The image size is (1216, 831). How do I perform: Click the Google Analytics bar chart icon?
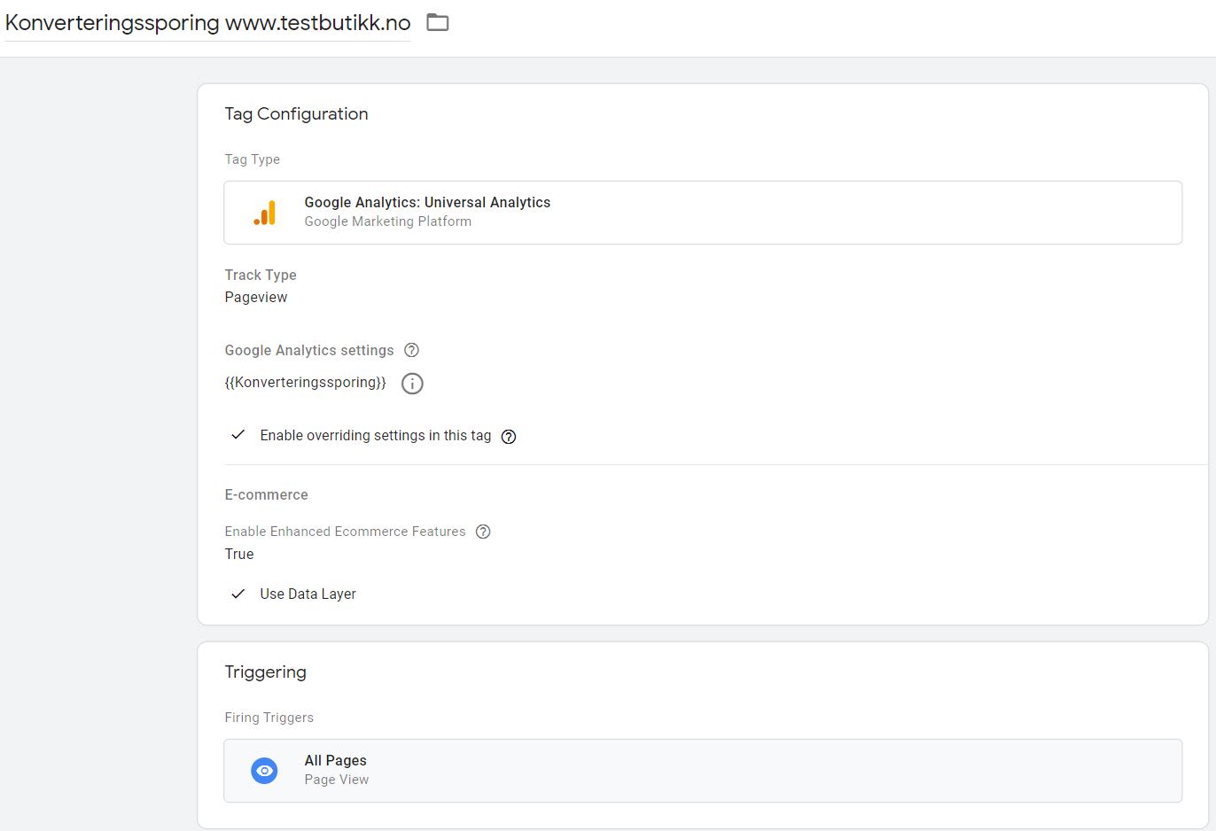tap(264, 213)
